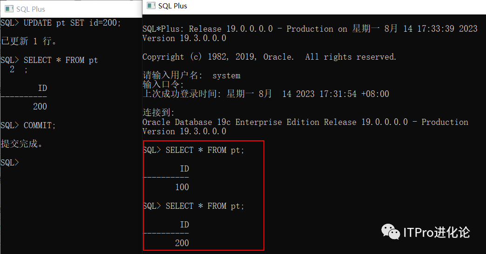Click the 已更新 1 行 result message
Screen dimensions: 486x254
coord(29,41)
